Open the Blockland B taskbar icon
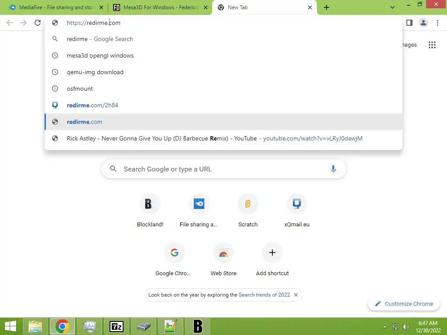 pos(198,326)
